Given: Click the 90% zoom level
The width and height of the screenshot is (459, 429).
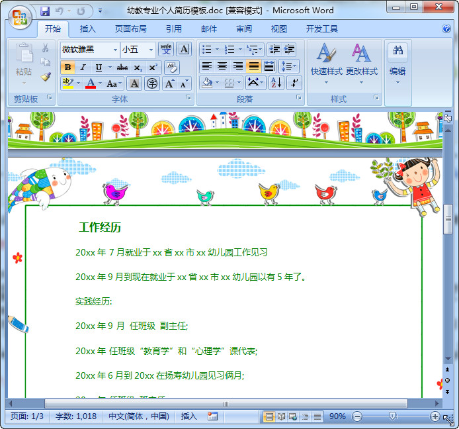Looking at the screenshot, I should coord(337,416).
